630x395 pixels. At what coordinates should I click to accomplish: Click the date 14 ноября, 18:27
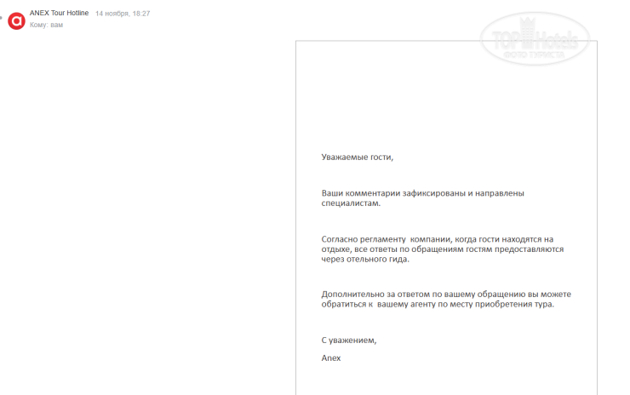[123, 14]
